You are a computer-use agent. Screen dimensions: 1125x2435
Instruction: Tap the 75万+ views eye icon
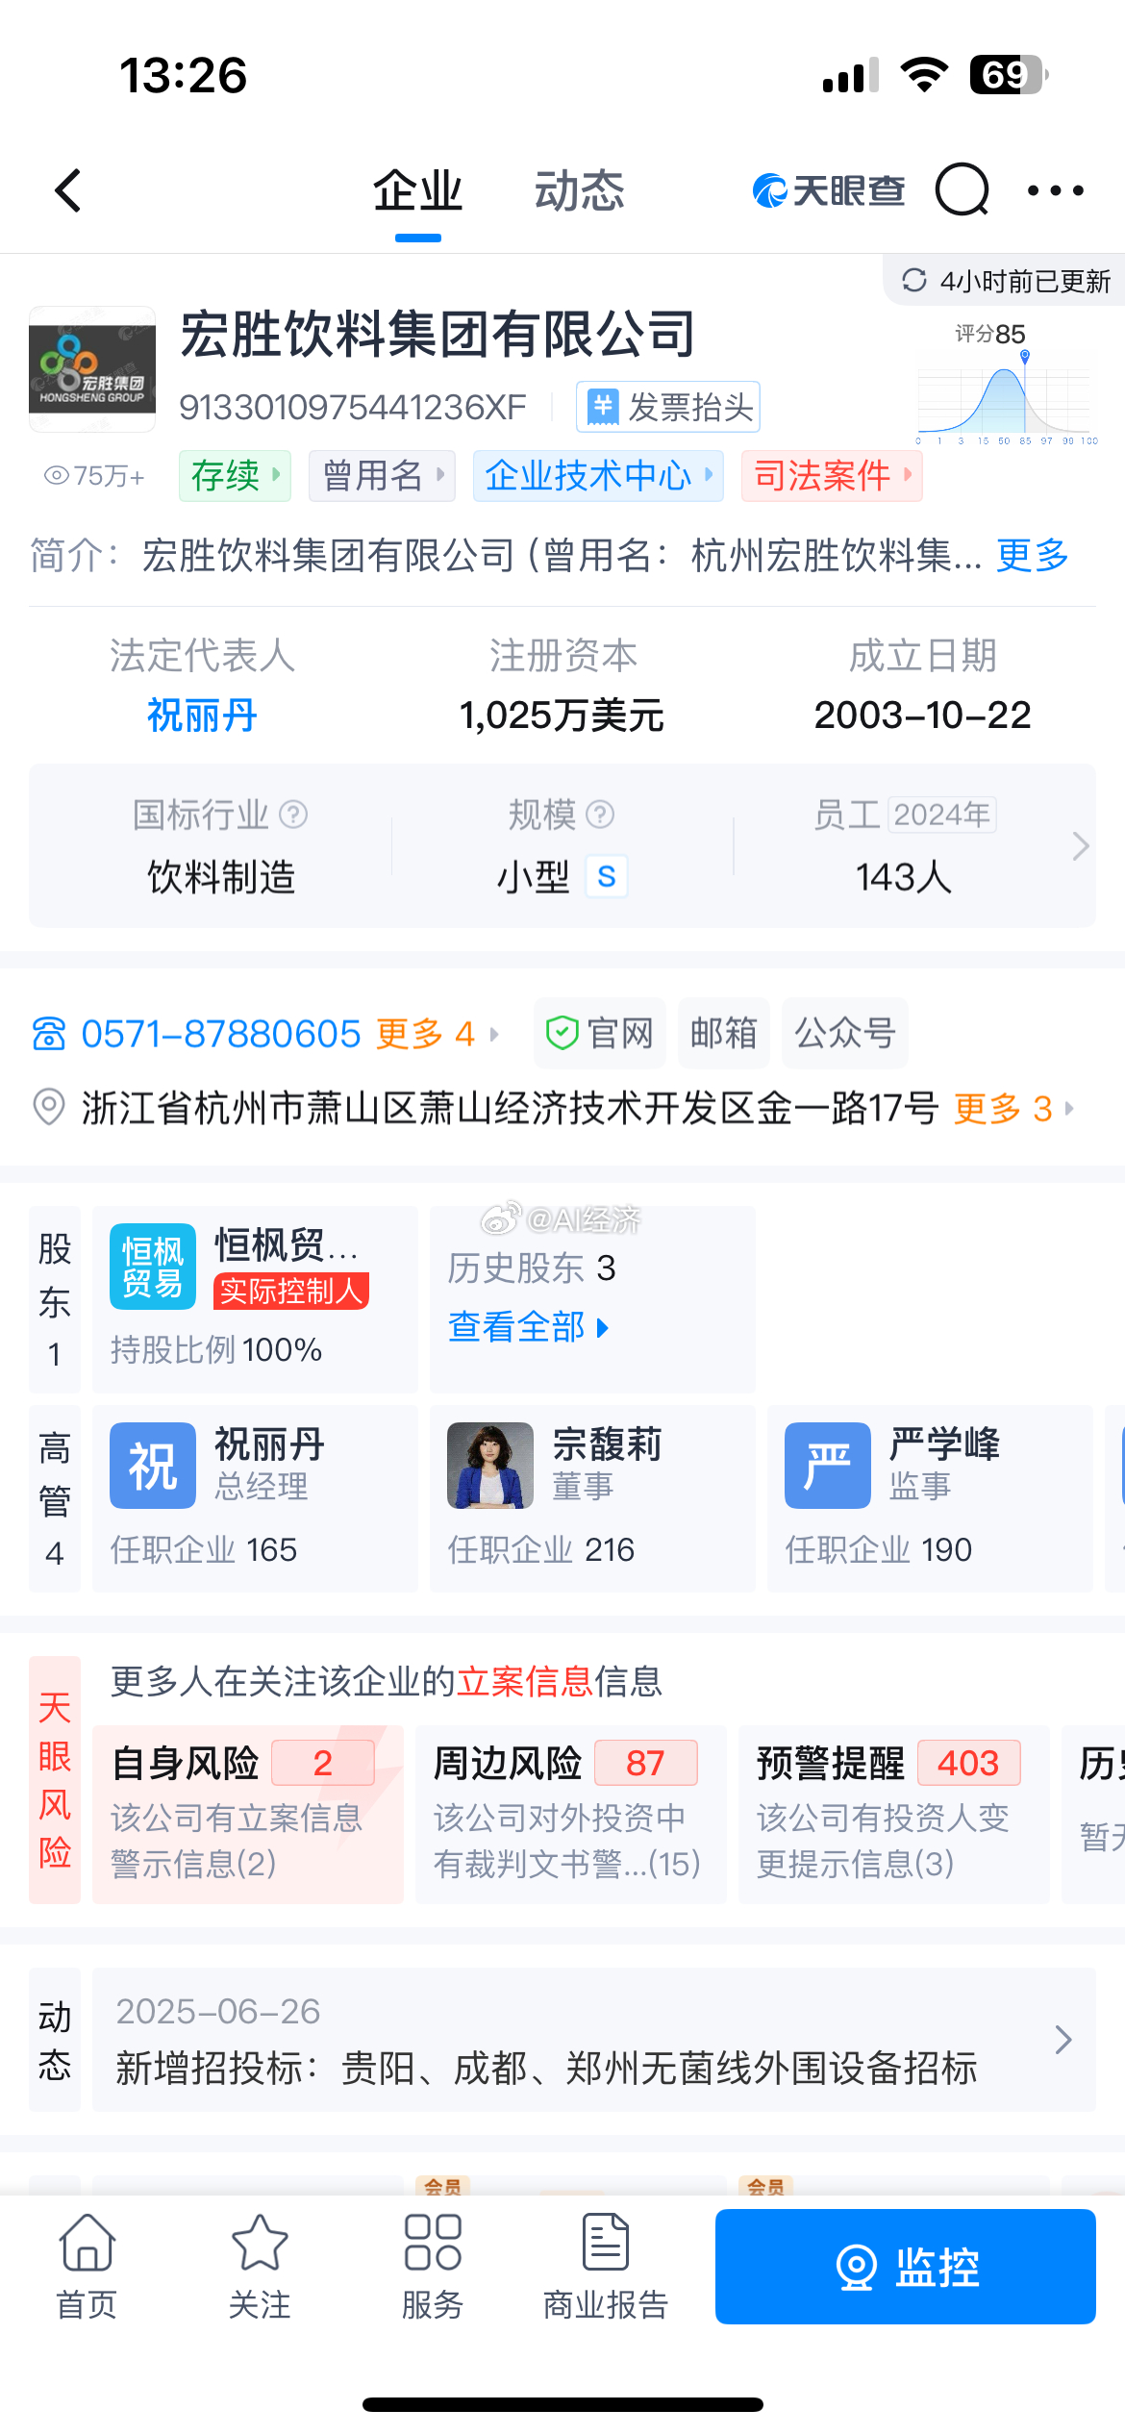(57, 475)
